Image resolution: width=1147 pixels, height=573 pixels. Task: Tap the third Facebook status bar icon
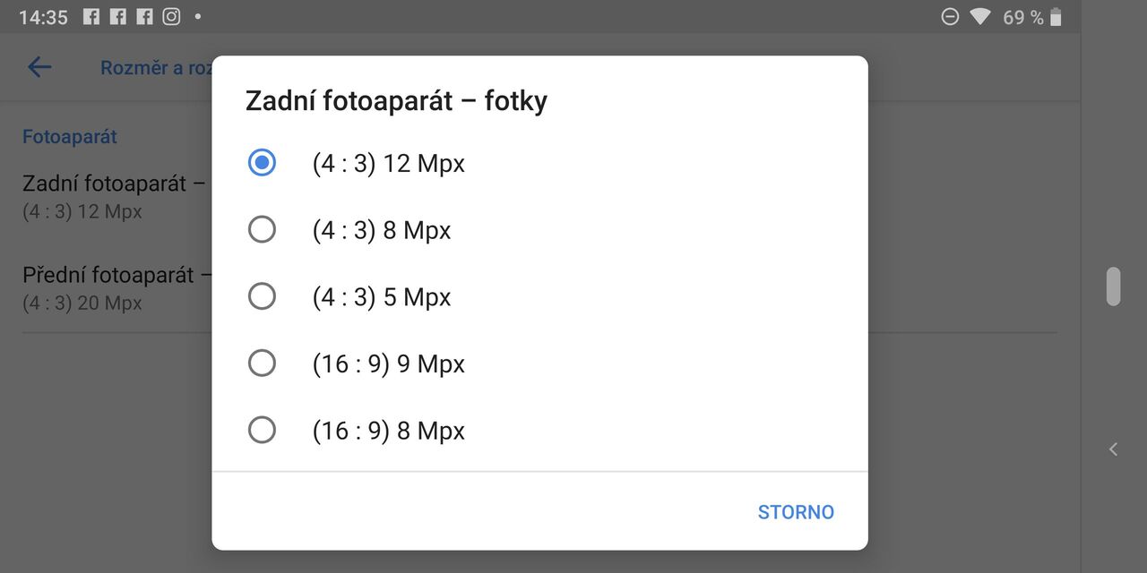pos(144,16)
